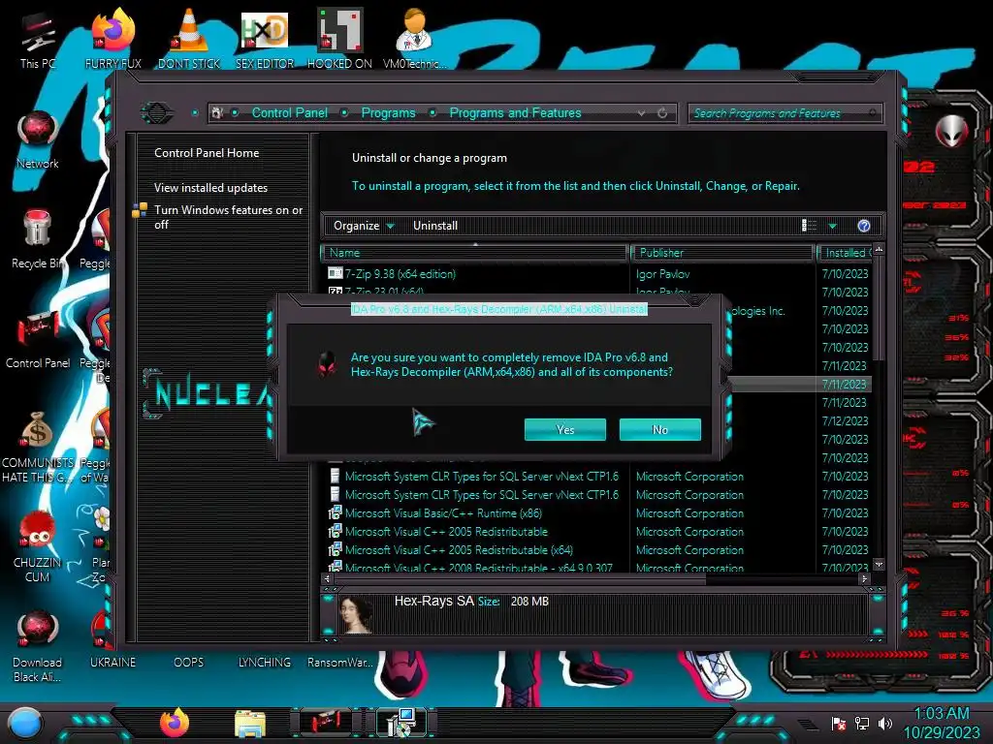Open the red fuzzy Chuzzle desktop icon
993x744 pixels.
click(38, 547)
